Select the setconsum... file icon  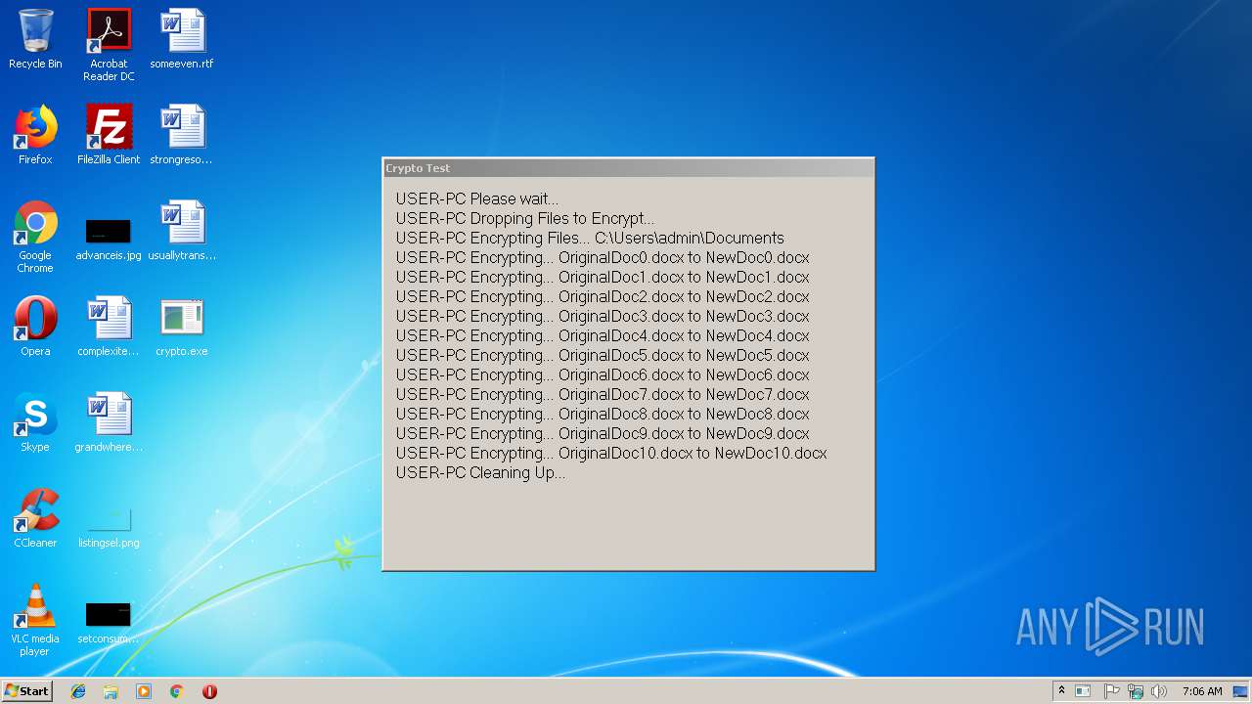pyautogui.click(x=109, y=622)
